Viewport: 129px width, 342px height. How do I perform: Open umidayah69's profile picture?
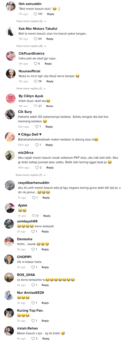coord(9,224)
